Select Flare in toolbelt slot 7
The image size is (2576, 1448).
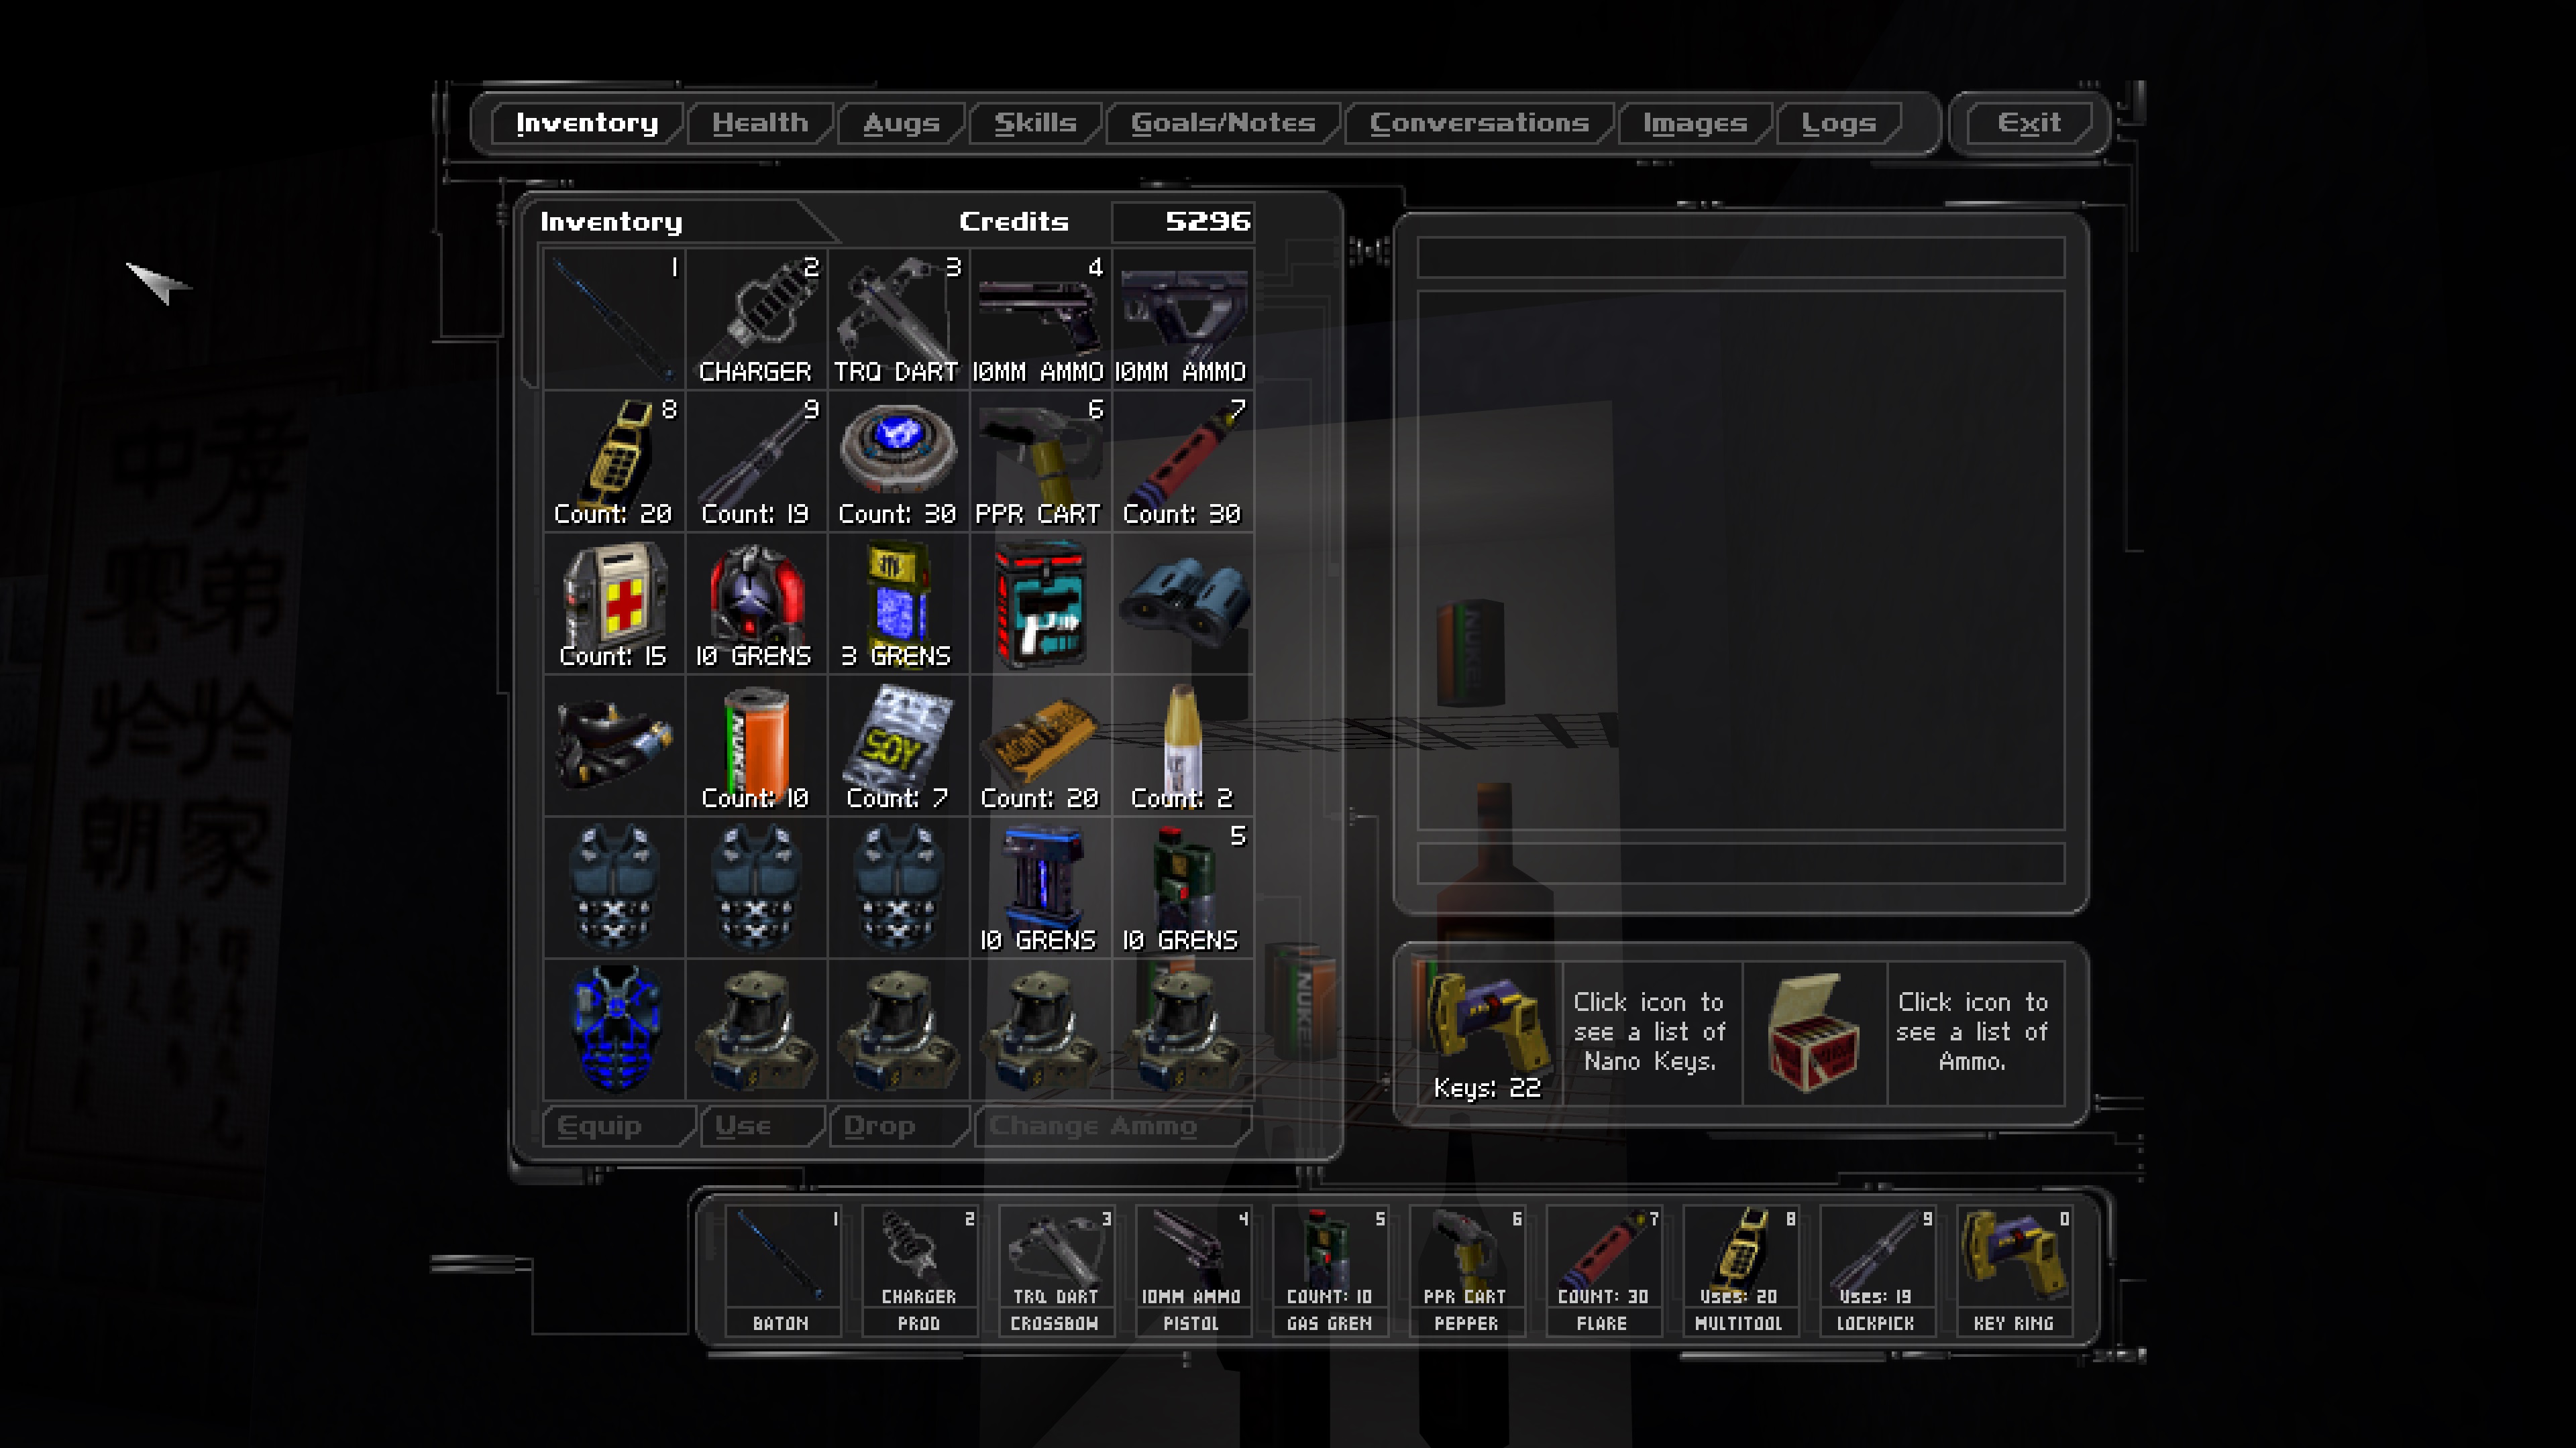1603,1270
